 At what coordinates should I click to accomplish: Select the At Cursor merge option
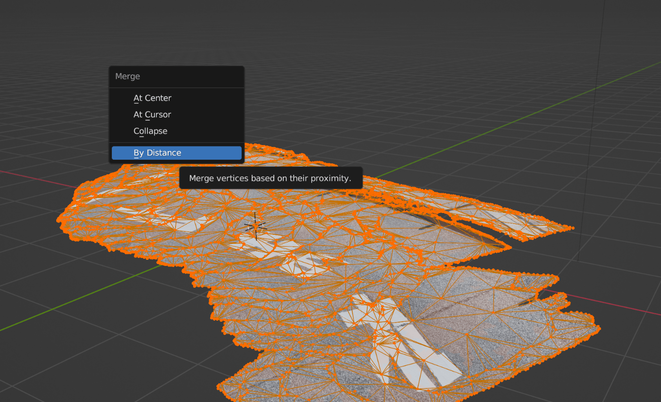[x=177, y=115]
